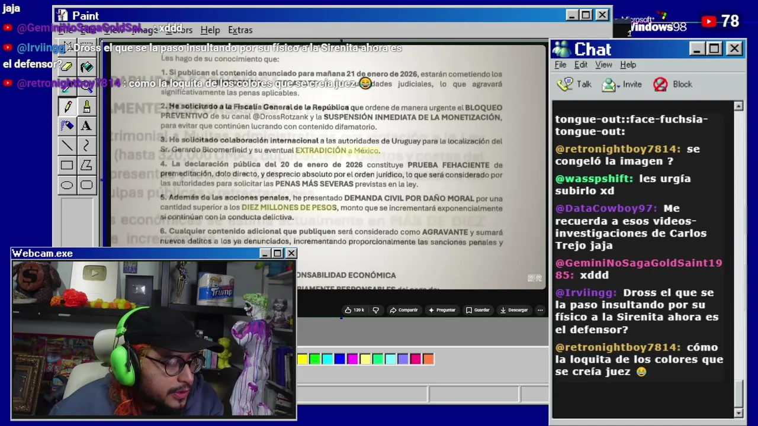Pick the crimson pink color swatch
Viewport: 758px width, 426px height.
point(416,359)
